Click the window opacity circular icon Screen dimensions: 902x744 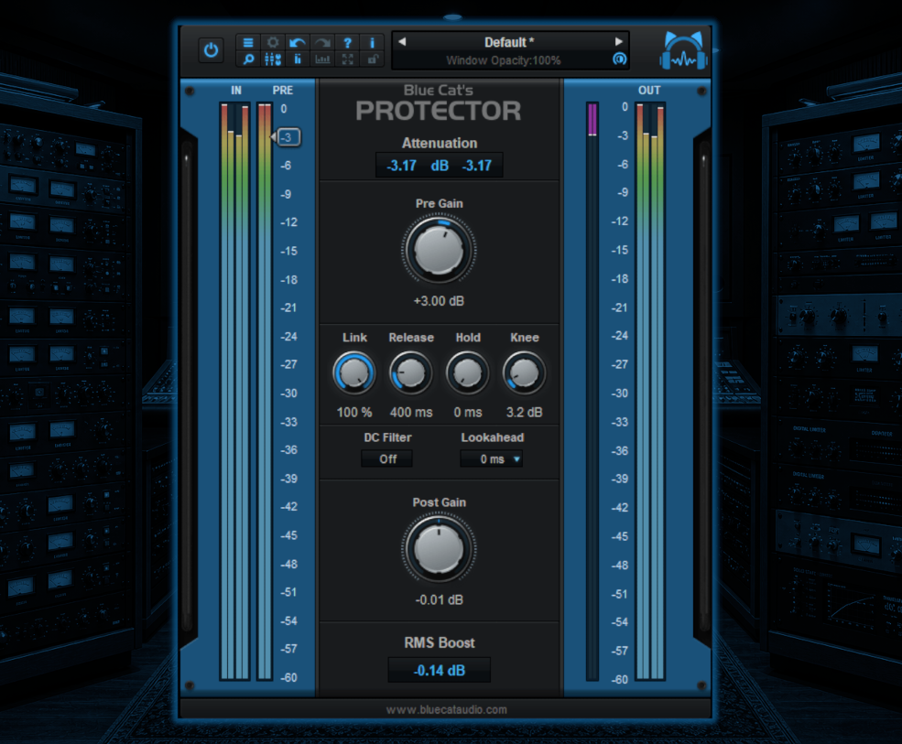[x=620, y=59]
